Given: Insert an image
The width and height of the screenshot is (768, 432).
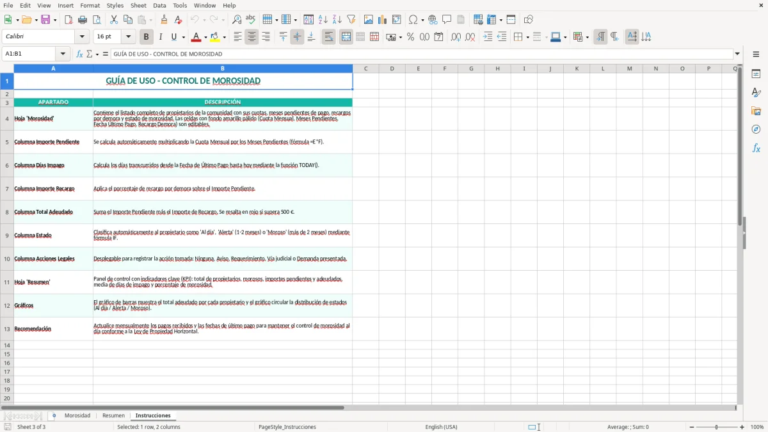Looking at the screenshot, I should [x=369, y=20].
